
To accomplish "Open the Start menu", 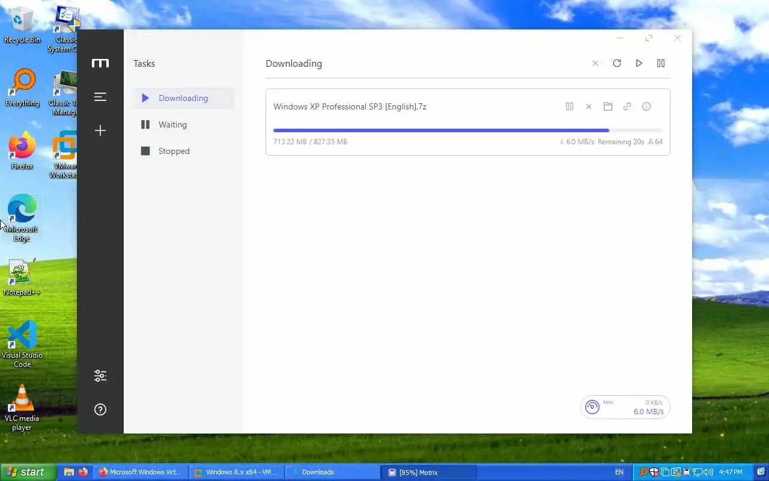I will point(28,472).
